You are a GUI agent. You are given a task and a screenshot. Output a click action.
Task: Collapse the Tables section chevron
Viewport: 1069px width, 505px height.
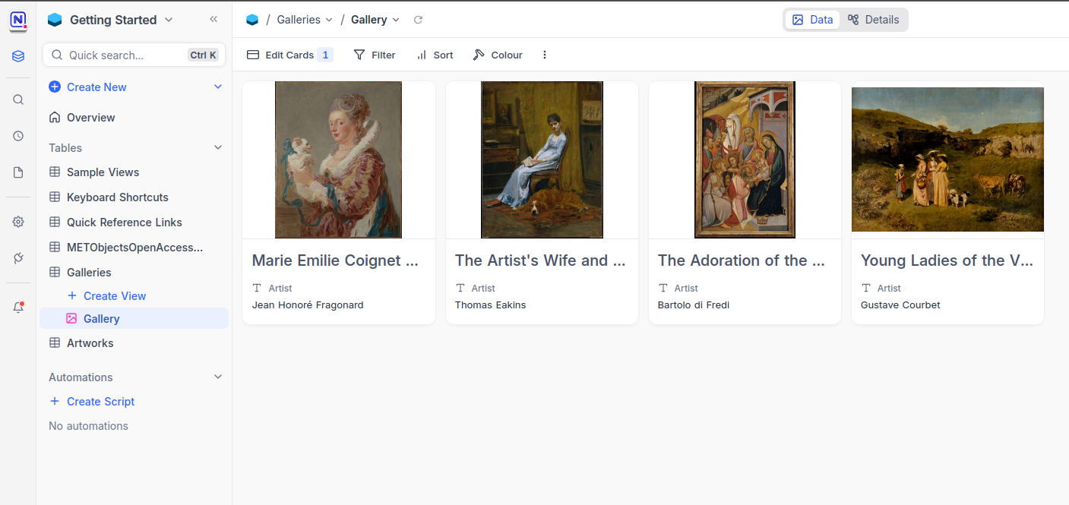pyautogui.click(x=218, y=148)
